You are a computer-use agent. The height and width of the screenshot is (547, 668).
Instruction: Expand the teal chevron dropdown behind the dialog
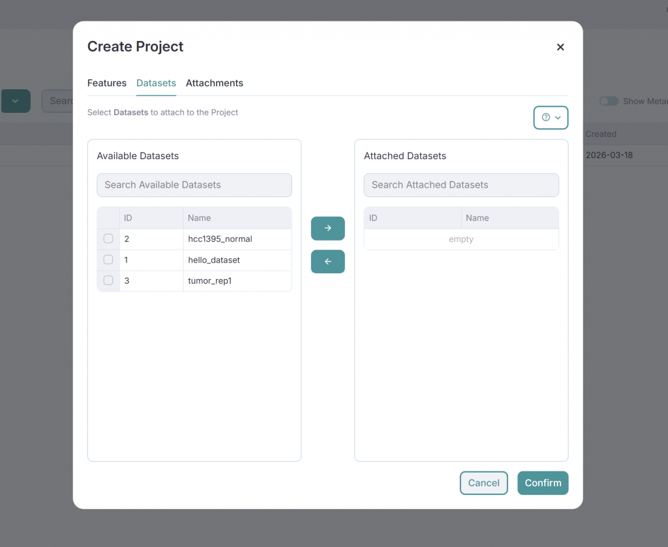point(16,101)
